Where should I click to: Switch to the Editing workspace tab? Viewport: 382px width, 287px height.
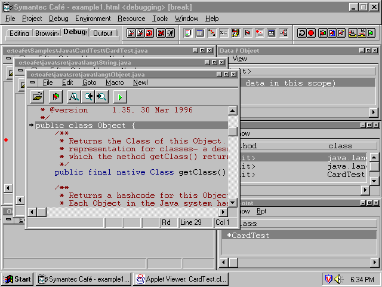(x=19, y=33)
